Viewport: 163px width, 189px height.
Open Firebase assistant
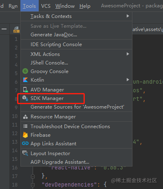[x=76, y=135]
